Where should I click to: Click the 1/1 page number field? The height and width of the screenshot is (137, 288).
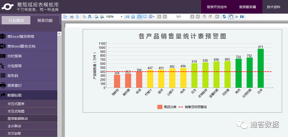(x=179, y=17)
